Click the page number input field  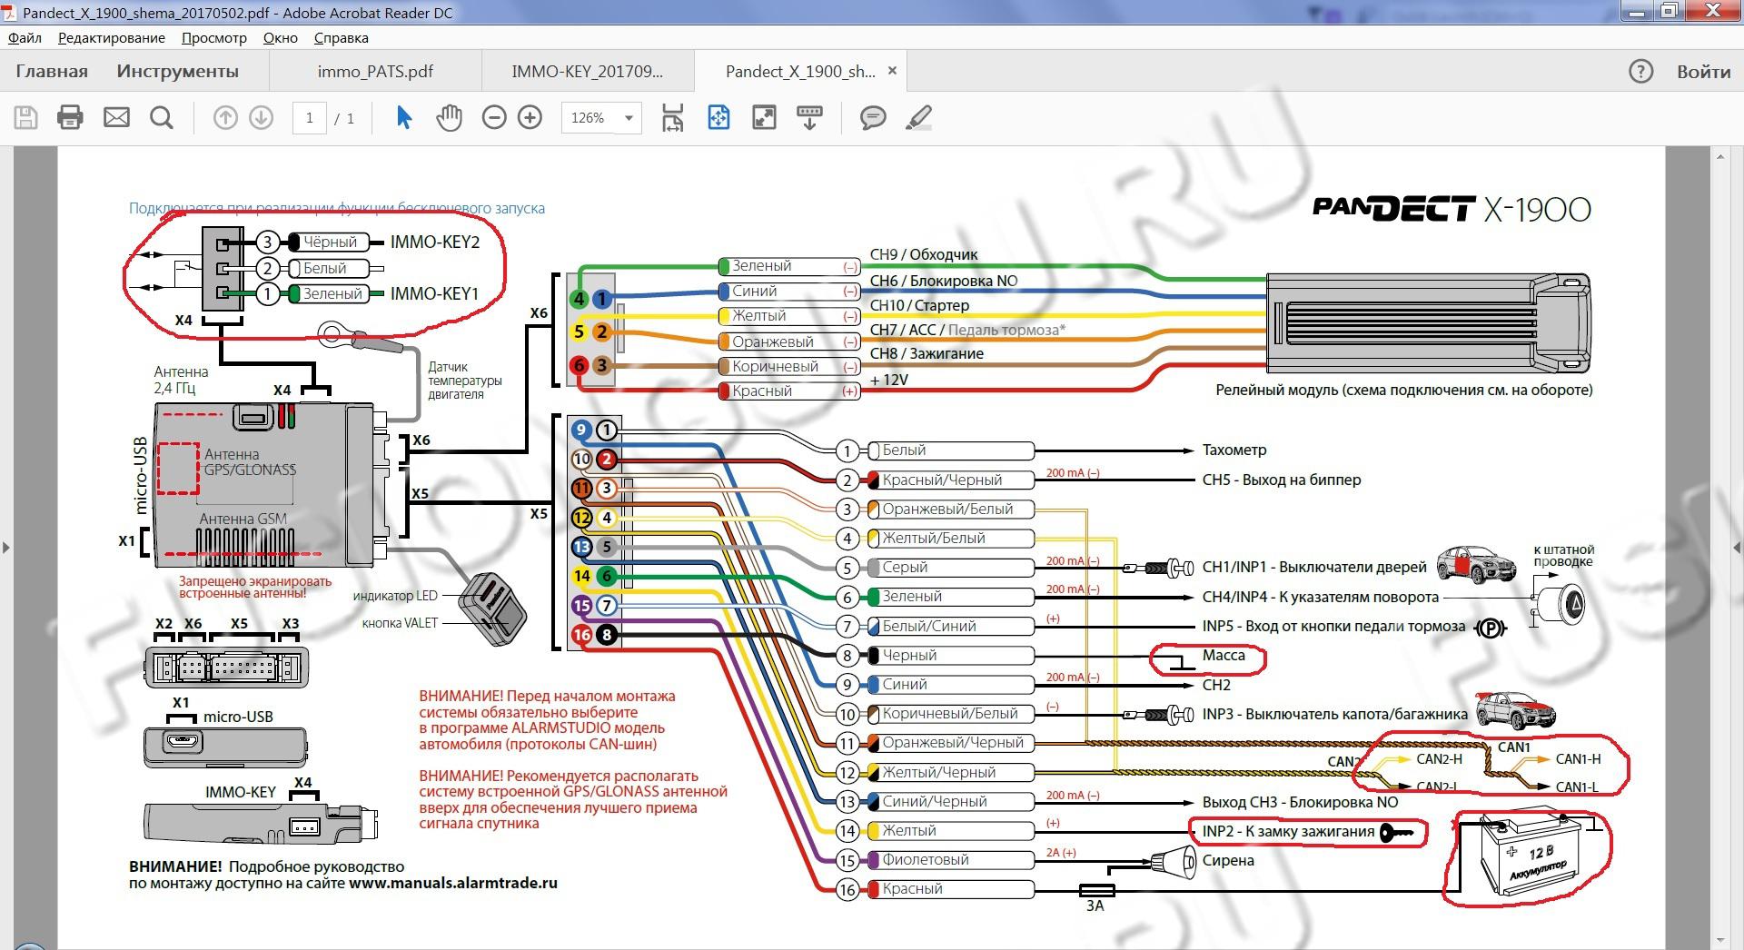[x=310, y=118]
